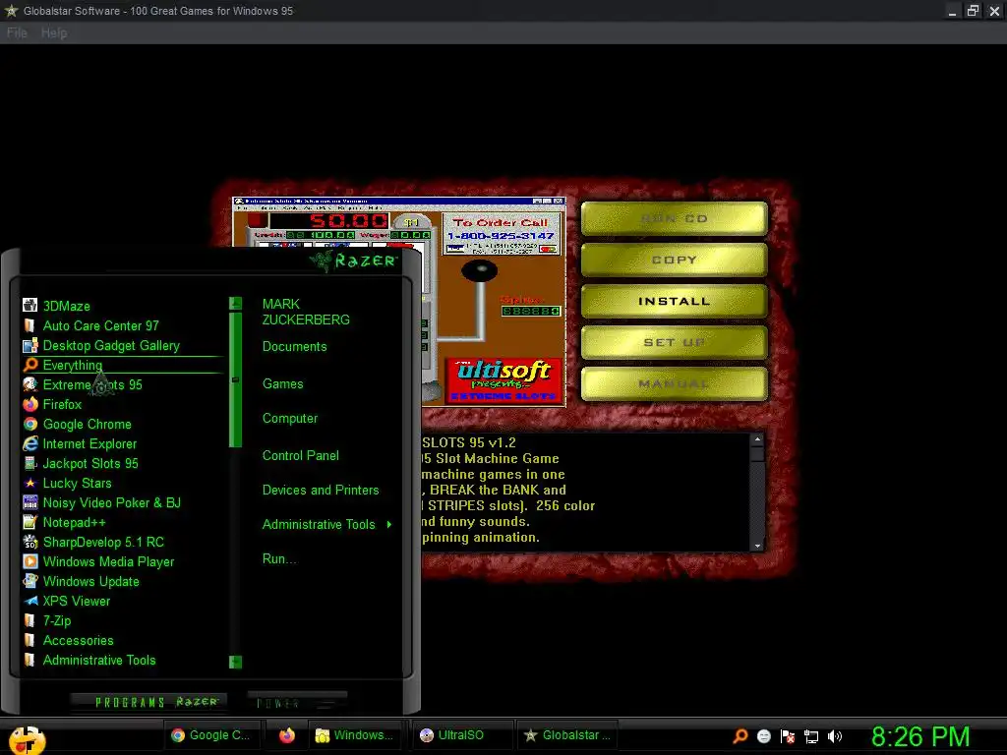Click the round white tray icon
Viewport: 1007px width, 755px height.
[763, 736]
